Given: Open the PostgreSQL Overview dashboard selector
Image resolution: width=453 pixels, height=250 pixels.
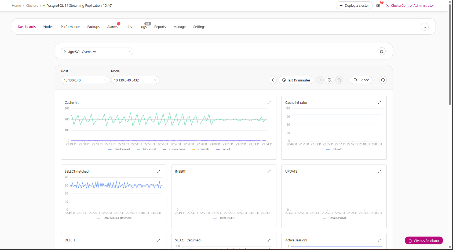Looking at the screenshot, I should tap(97, 51).
